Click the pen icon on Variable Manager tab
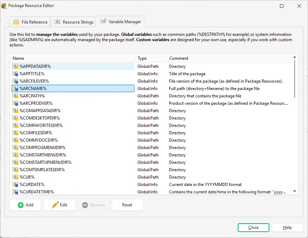The image size is (308, 238). click(x=103, y=21)
